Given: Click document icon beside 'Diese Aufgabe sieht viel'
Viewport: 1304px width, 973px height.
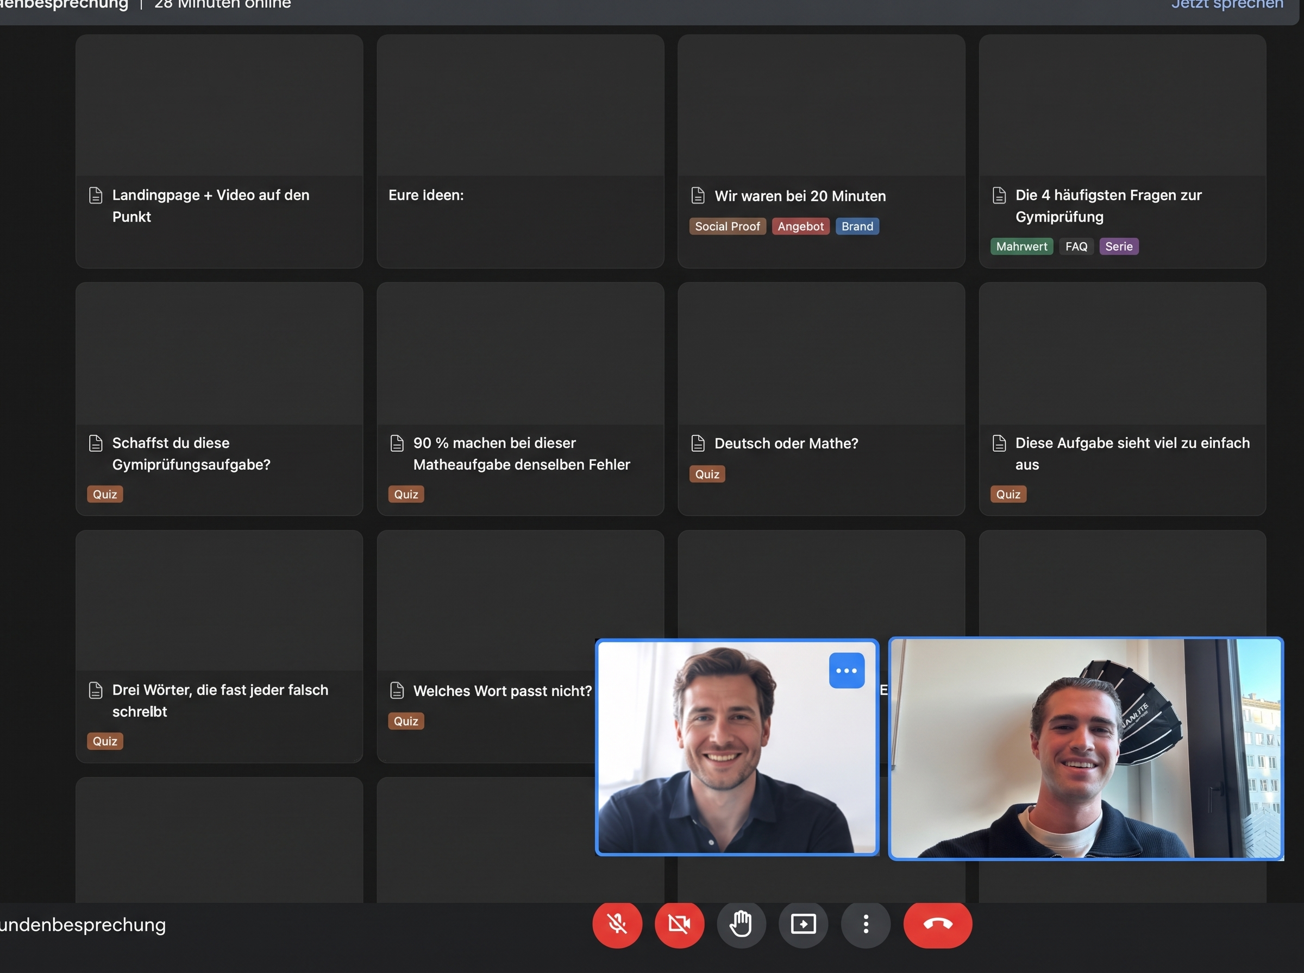Looking at the screenshot, I should point(999,443).
